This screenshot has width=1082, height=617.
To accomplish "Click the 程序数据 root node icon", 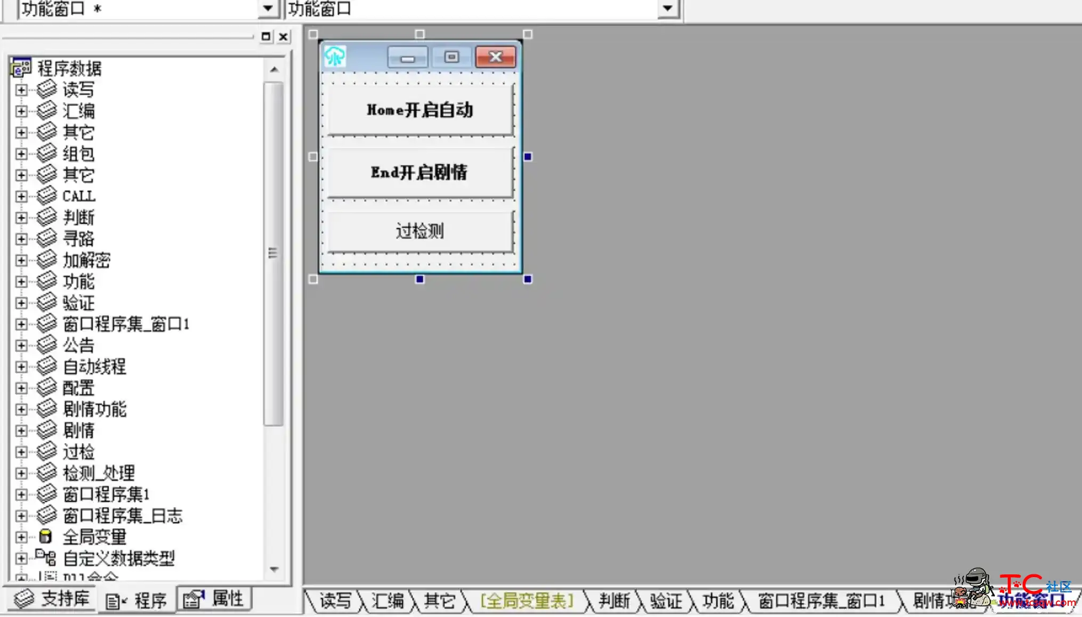I will (20, 68).
